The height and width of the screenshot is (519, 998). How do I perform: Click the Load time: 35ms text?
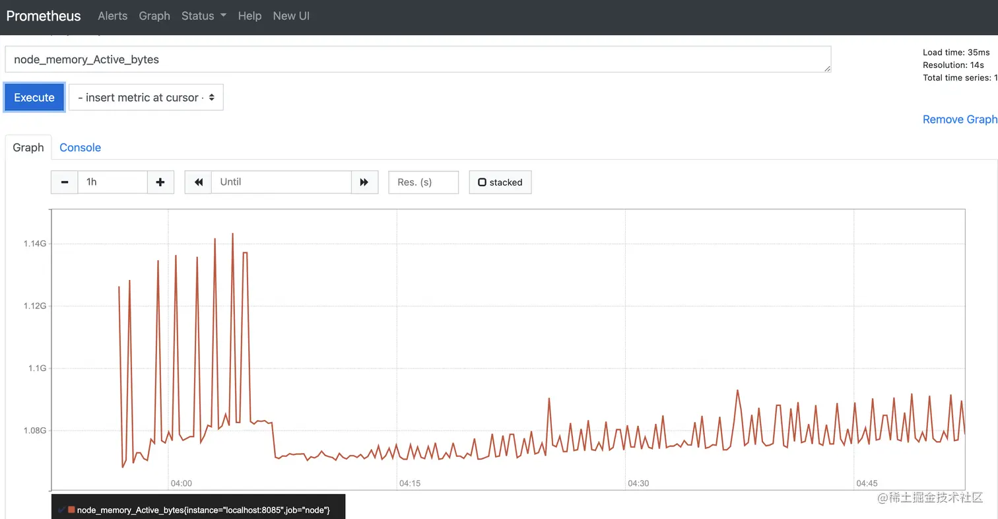pos(956,52)
